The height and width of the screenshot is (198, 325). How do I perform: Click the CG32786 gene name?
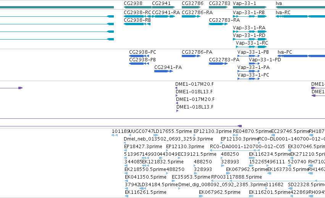coord(192,3)
